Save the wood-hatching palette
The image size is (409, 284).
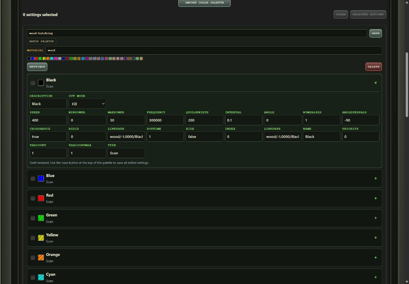pos(376,33)
